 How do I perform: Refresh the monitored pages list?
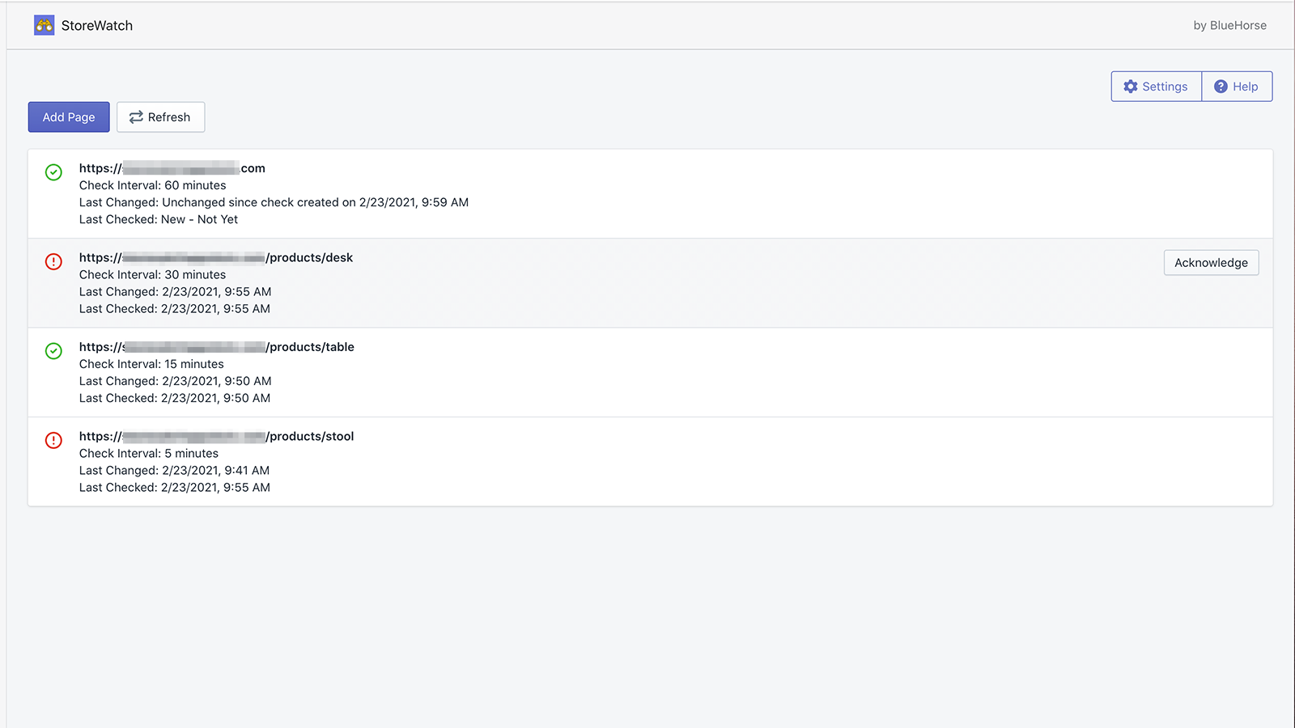click(x=160, y=117)
